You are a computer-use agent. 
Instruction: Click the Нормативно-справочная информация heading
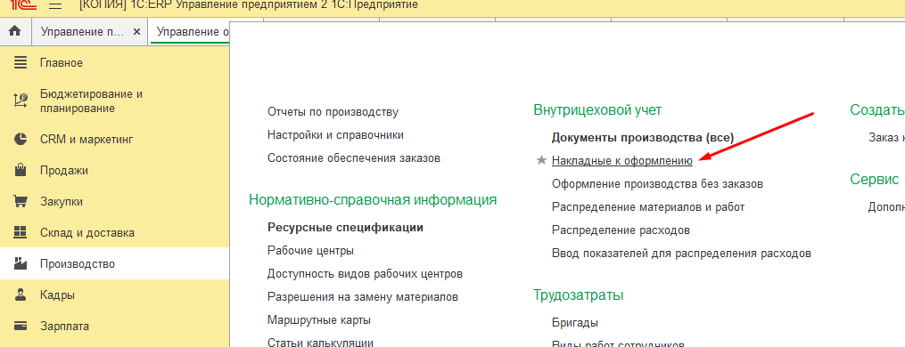[373, 200]
